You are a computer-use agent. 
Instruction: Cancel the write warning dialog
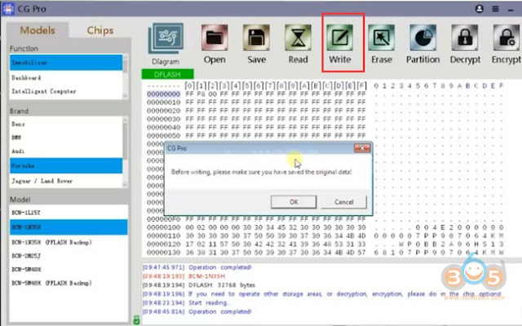344,202
